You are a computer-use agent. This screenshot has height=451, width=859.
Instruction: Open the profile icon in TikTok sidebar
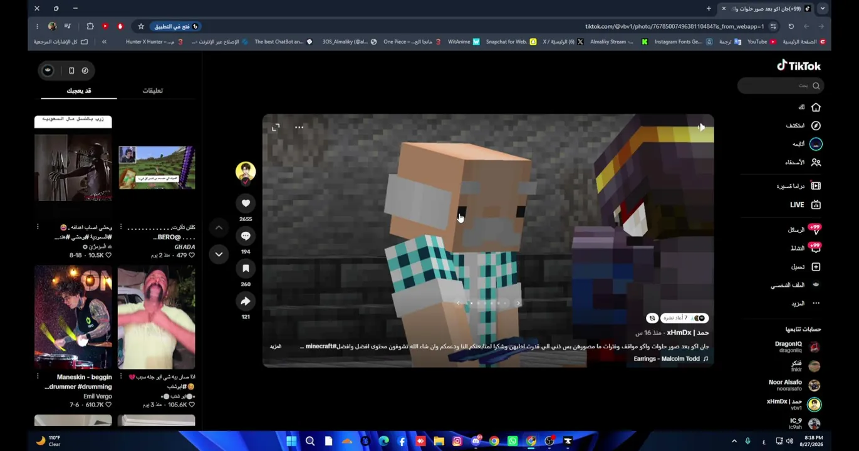pyautogui.click(x=816, y=285)
